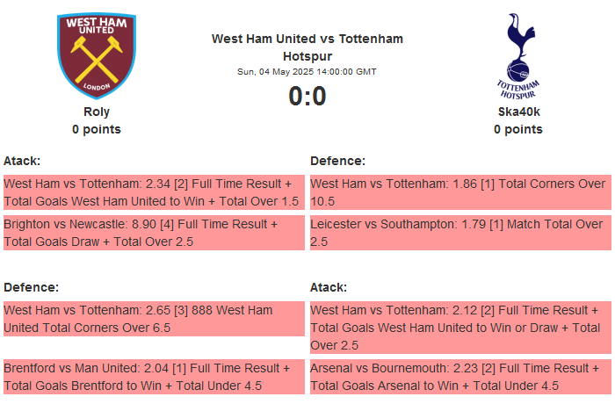Select Ska40k's Atack section header
615x404 pixels.
click(x=329, y=287)
